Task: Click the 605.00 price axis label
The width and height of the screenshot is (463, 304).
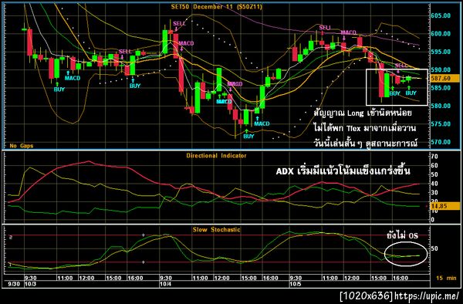Action: 441,15
